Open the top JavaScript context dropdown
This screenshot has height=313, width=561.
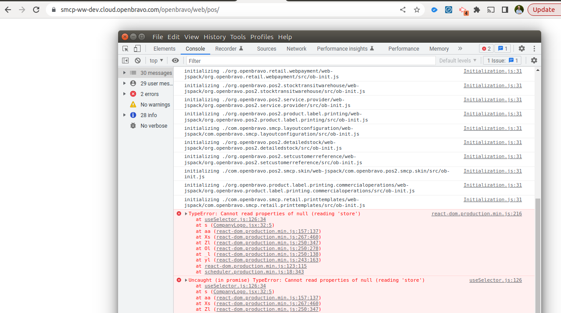156,61
